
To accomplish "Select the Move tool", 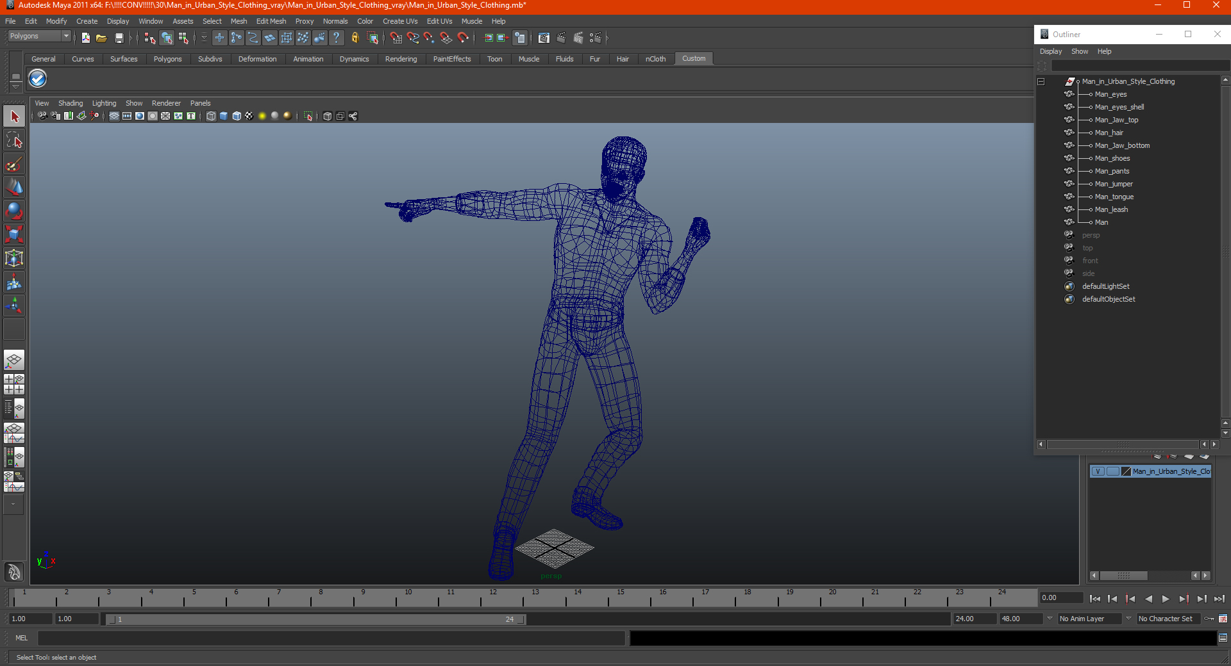I will pos(14,188).
